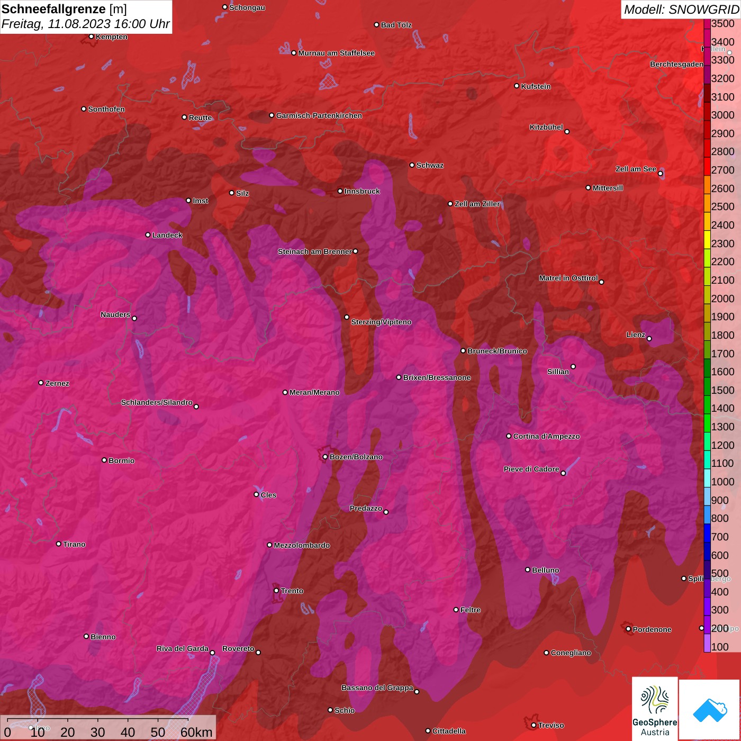741x741 pixels.
Task: Click the 'Schongau' label
Action: click(x=247, y=7)
